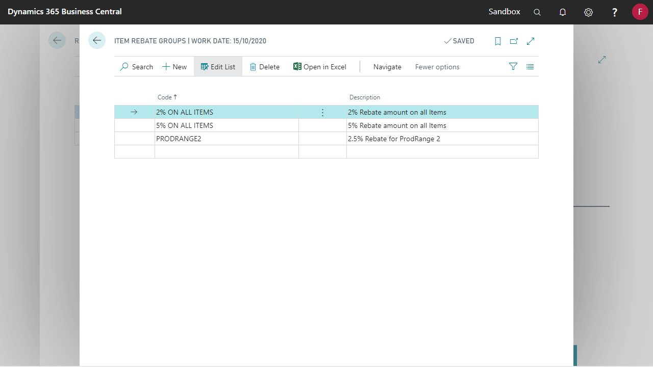Toggle the Edit List mode
This screenshot has width=653, height=367.
pyautogui.click(x=218, y=67)
